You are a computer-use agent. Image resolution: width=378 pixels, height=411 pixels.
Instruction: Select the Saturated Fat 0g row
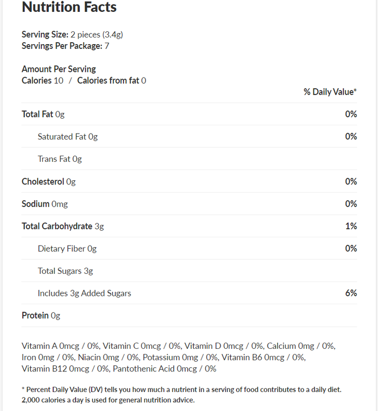pyautogui.click(x=67, y=137)
